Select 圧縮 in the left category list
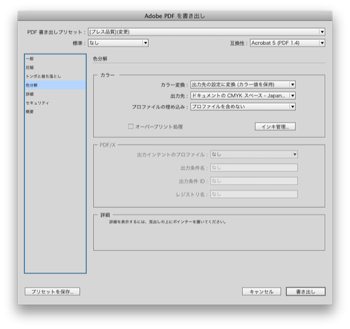Viewport: 350px width, 329px height. click(29, 68)
